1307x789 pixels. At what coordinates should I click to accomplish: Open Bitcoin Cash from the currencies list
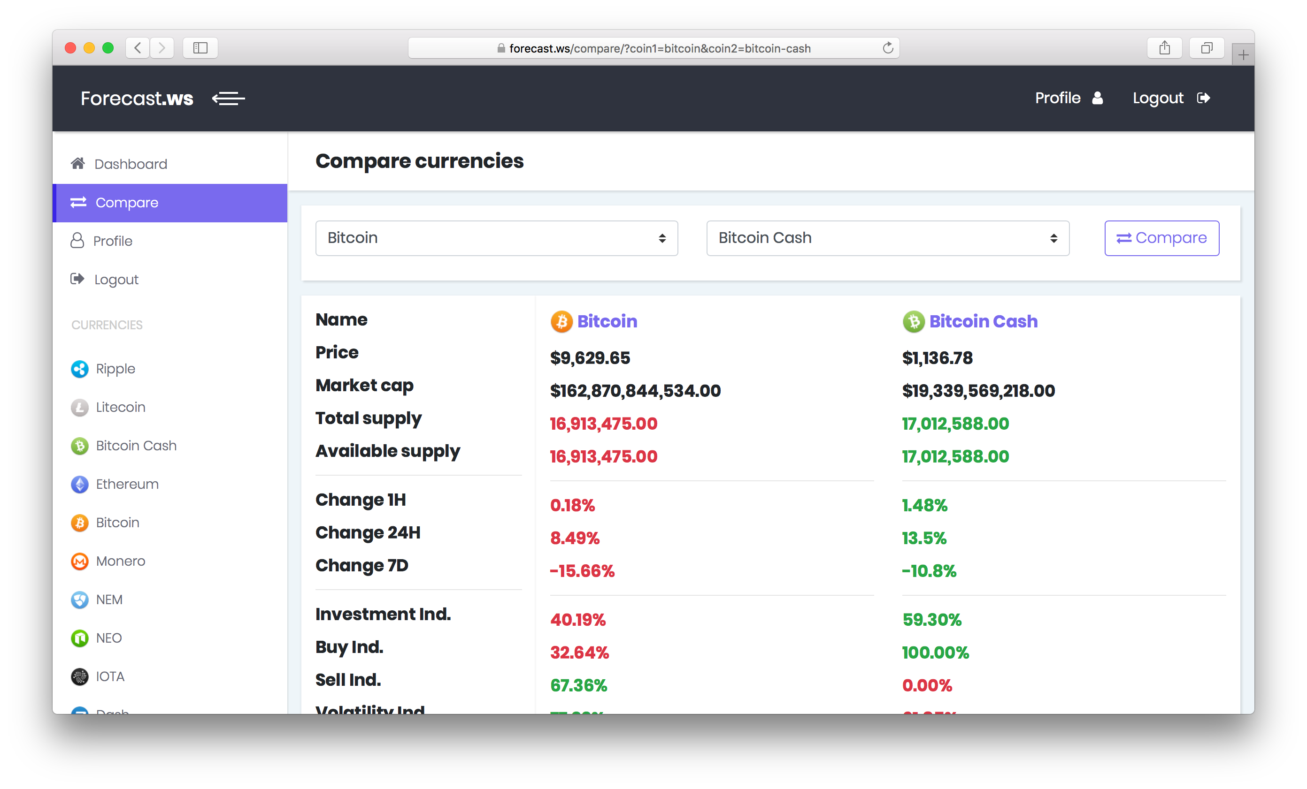136,445
